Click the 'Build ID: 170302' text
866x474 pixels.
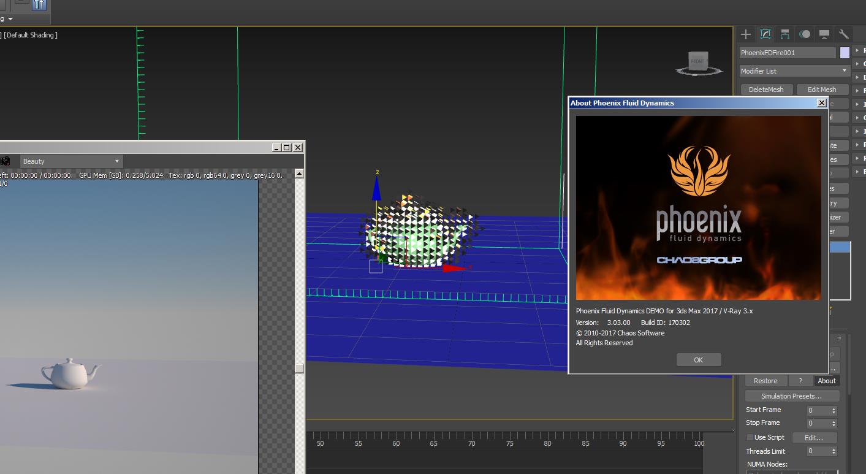tap(666, 323)
